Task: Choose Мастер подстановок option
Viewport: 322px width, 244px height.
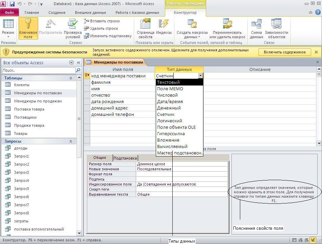Action: tap(179, 153)
